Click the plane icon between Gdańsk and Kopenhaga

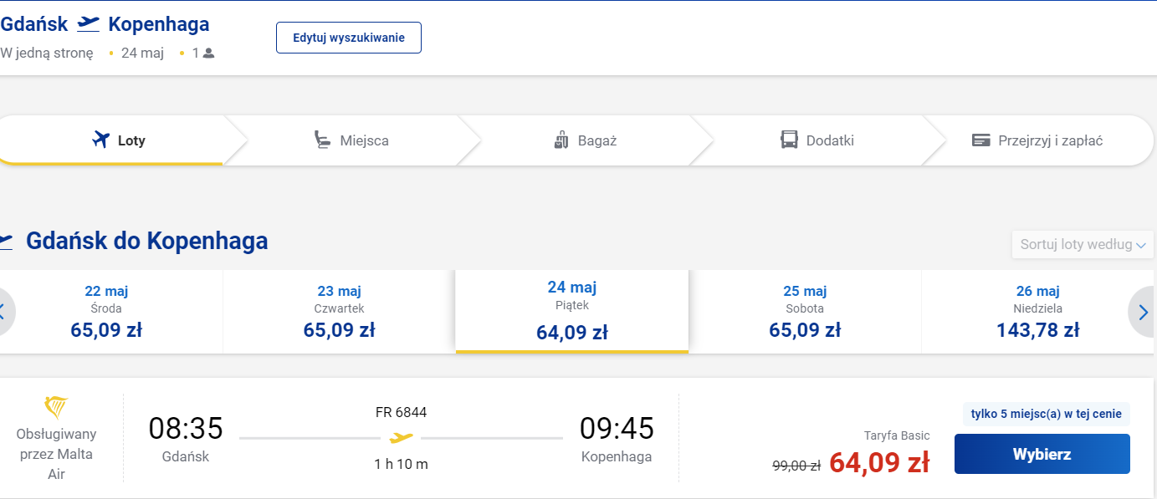click(88, 24)
